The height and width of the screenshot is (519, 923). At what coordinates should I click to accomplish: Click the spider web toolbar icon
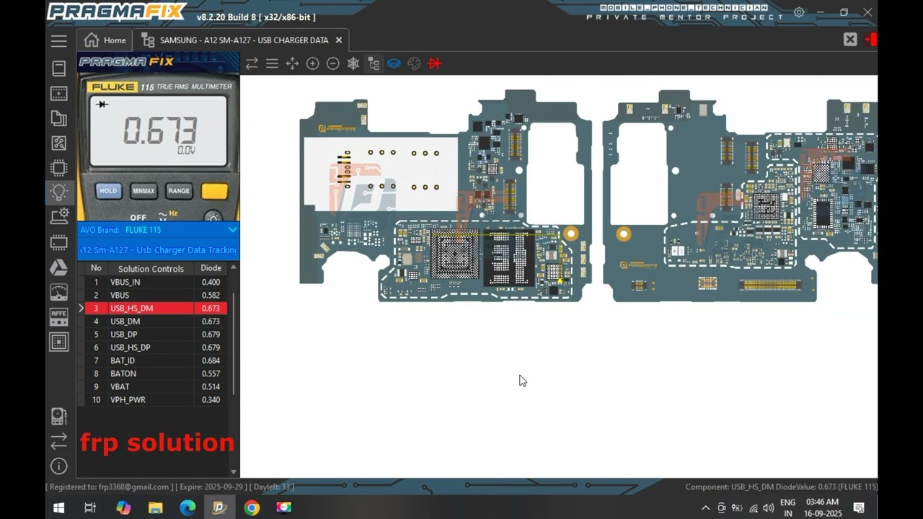tap(353, 63)
